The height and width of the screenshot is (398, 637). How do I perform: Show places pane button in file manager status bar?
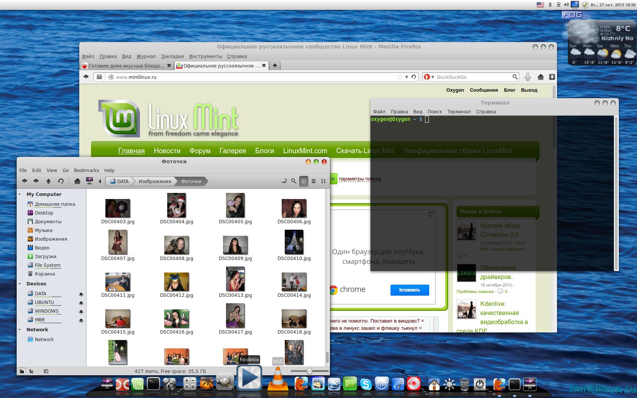point(22,371)
